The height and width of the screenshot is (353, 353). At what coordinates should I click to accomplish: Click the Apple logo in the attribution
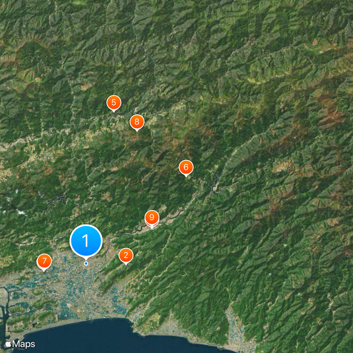pyautogui.click(x=8, y=344)
